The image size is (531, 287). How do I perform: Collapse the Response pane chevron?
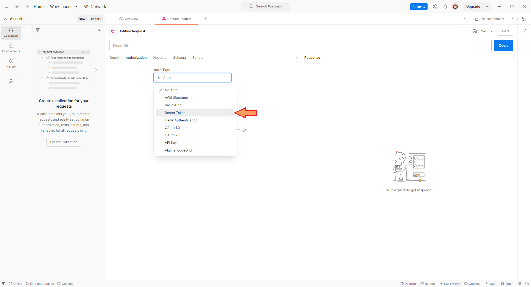coord(513,58)
